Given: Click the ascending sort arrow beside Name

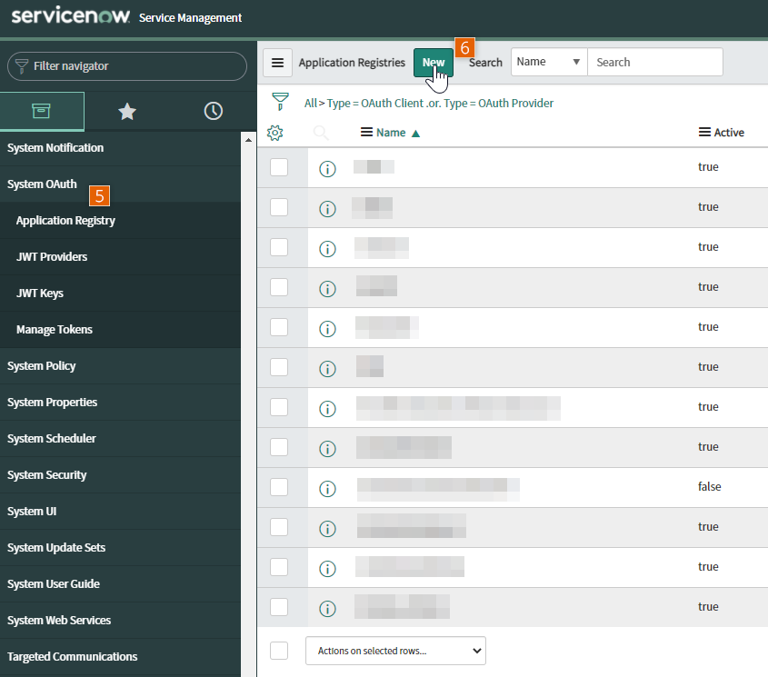Looking at the screenshot, I should pyautogui.click(x=416, y=134).
